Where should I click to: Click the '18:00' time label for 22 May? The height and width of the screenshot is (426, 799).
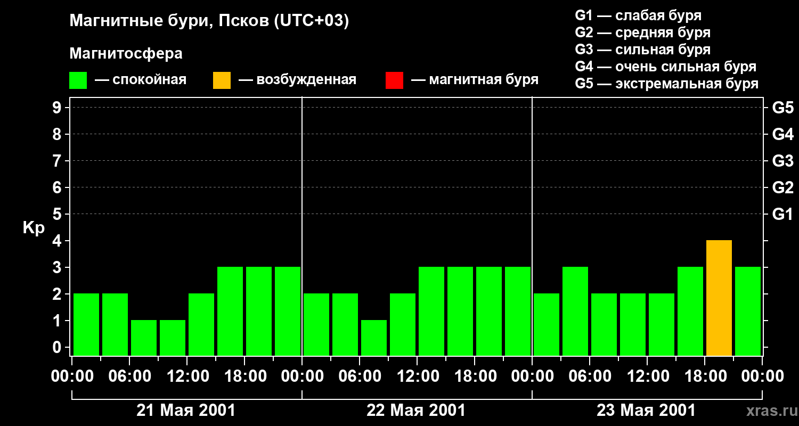click(x=475, y=376)
